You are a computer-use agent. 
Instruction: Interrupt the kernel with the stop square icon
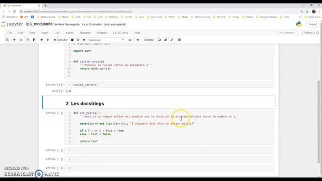click(72, 40)
